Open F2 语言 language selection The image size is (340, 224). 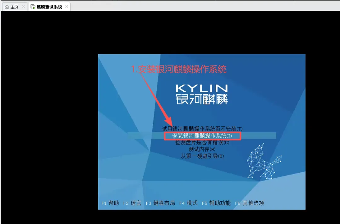tap(132, 203)
